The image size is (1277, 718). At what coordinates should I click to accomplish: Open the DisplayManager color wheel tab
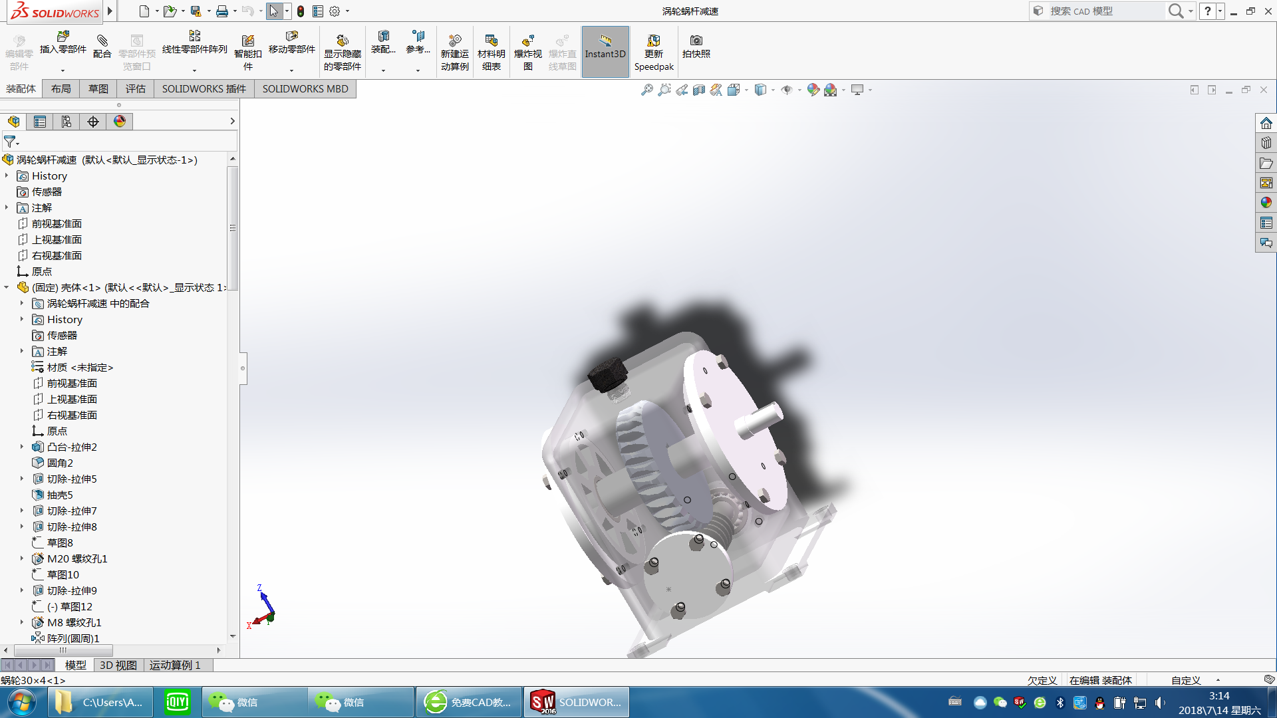120,122
